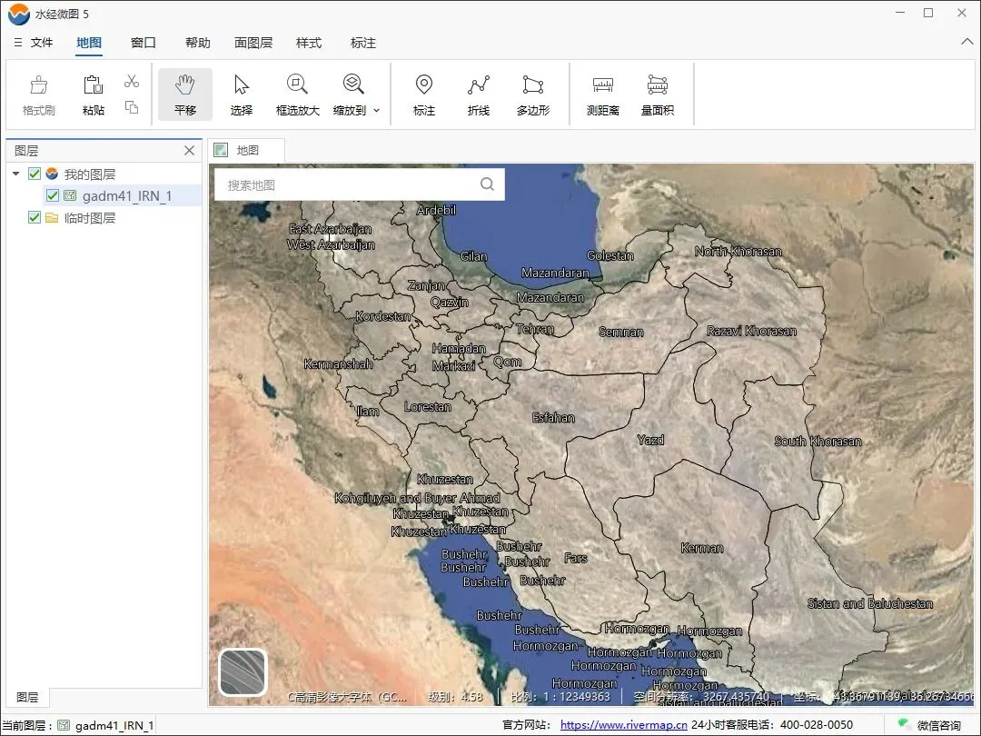This screenshot has width=981, height=736.
Task: Toggle the 临时图层 checkbox
Action: (35, 218)
